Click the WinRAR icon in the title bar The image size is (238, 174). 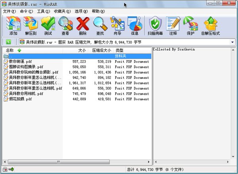[x=4, y=4]
